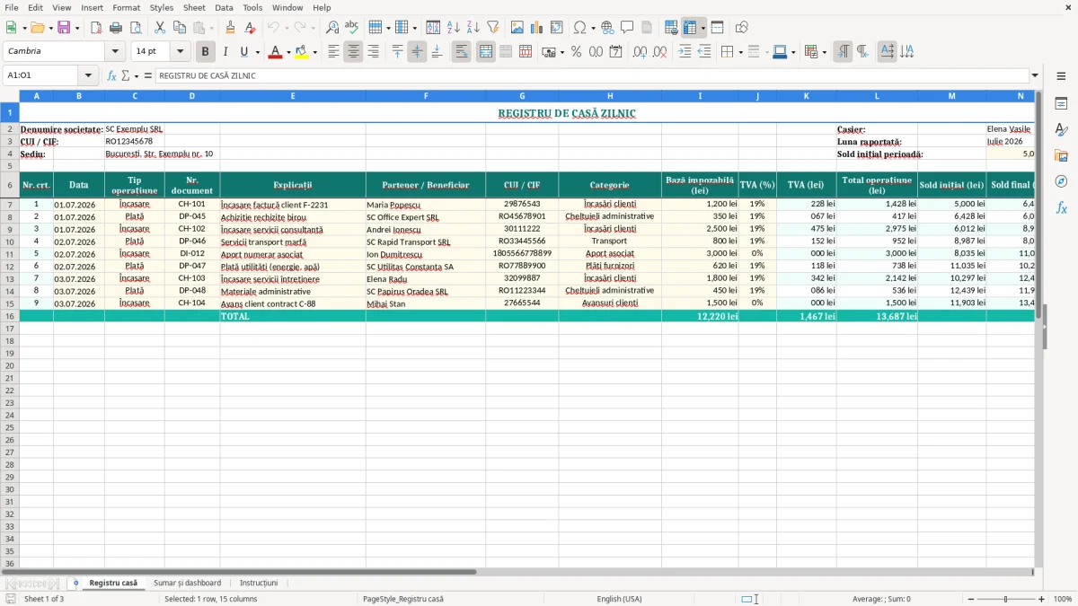Click the AutoFilter funnel icon
The width and height of the screenshot is (1078, 606).
(492, 28)
